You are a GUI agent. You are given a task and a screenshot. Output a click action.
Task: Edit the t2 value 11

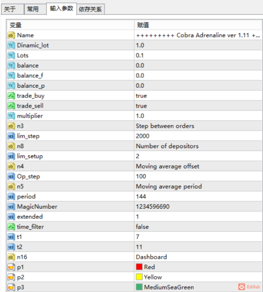[198, 247]
